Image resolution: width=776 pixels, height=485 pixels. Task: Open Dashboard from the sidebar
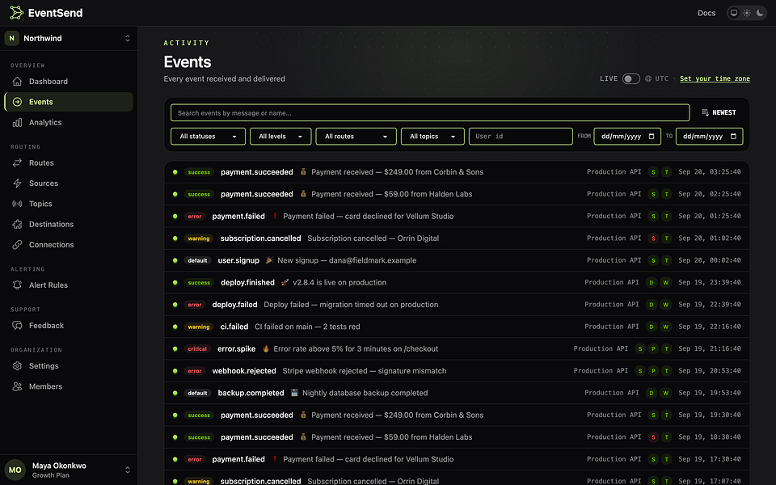click(68, 81)
